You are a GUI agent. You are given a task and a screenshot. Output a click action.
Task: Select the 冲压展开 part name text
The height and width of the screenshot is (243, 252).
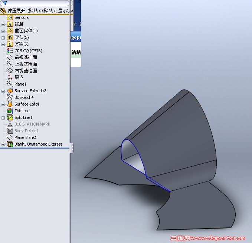point(16,11)
